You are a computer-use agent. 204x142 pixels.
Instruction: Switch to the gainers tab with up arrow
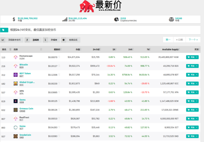(33, 40)
